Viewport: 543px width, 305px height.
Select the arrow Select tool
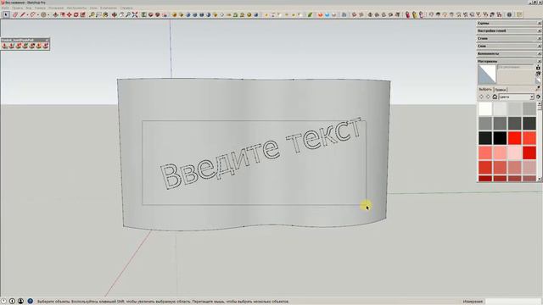click(x=6, y=14)
